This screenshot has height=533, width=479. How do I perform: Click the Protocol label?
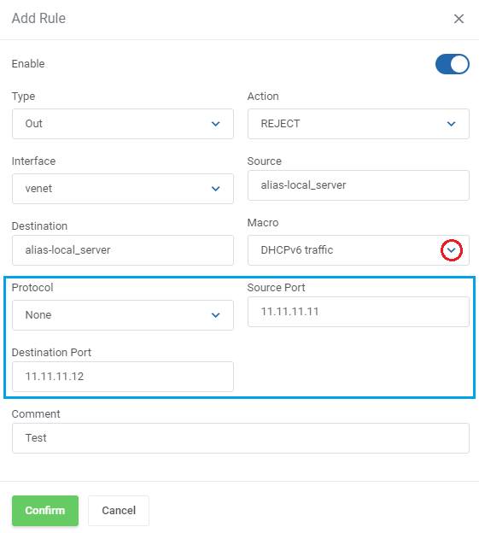tap(32, 288)
